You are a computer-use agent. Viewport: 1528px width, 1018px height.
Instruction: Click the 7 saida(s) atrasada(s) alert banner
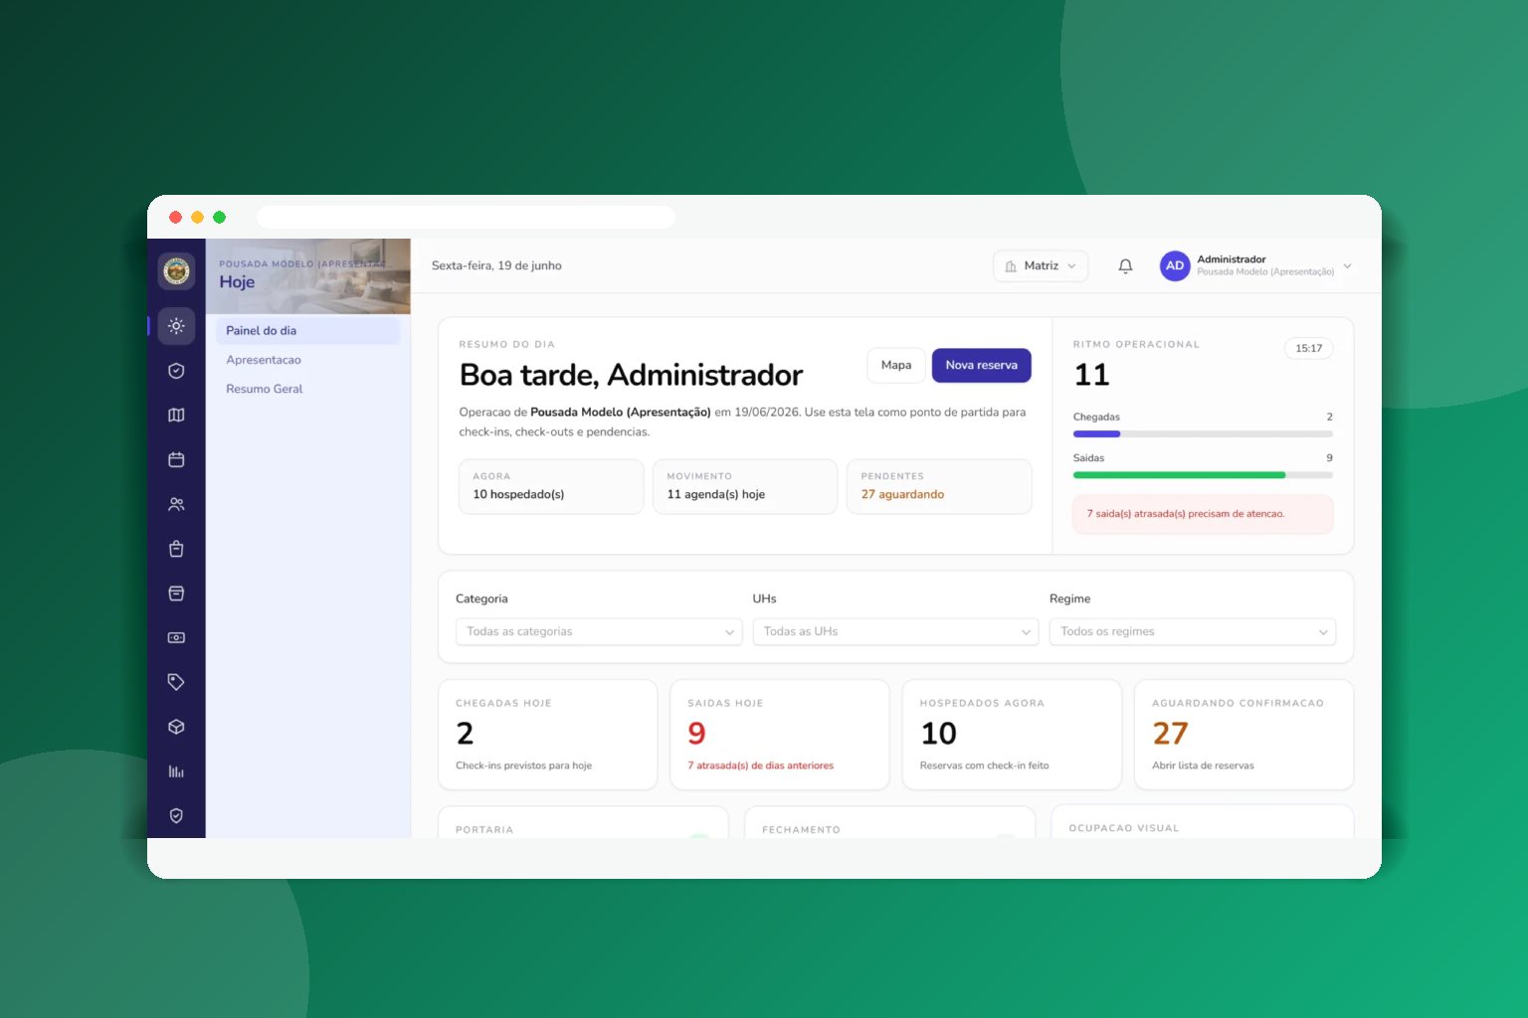[x=1203, y=514]
